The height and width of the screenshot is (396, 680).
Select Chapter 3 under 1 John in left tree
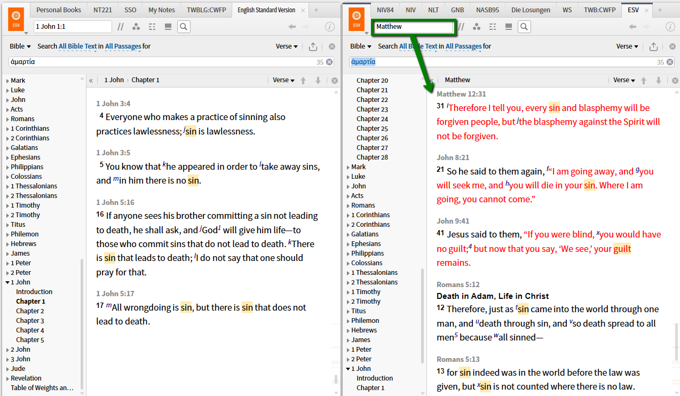point(30,321)
